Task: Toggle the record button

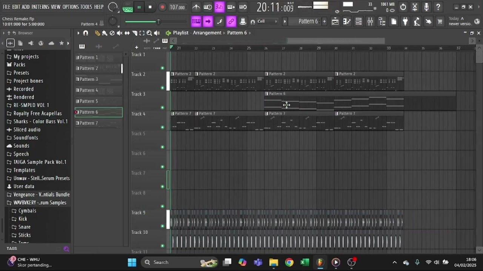Action: 162,7
